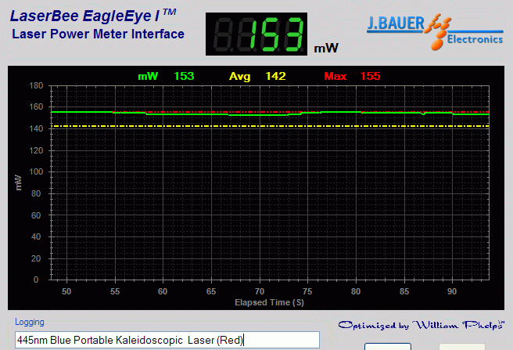513x350 pixels.
Task: Click the Optimized by William Phelps credit
Action: tap(421, 325)
